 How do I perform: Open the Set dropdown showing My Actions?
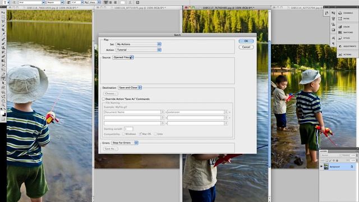[139, 44]
